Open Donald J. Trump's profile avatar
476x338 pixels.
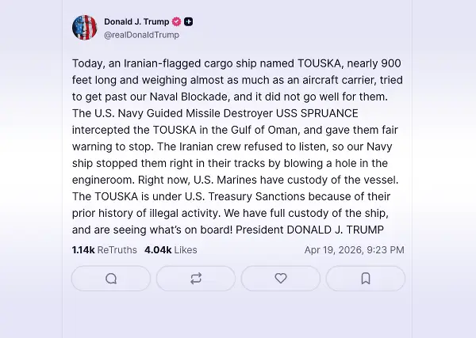(x=84, y=28)
